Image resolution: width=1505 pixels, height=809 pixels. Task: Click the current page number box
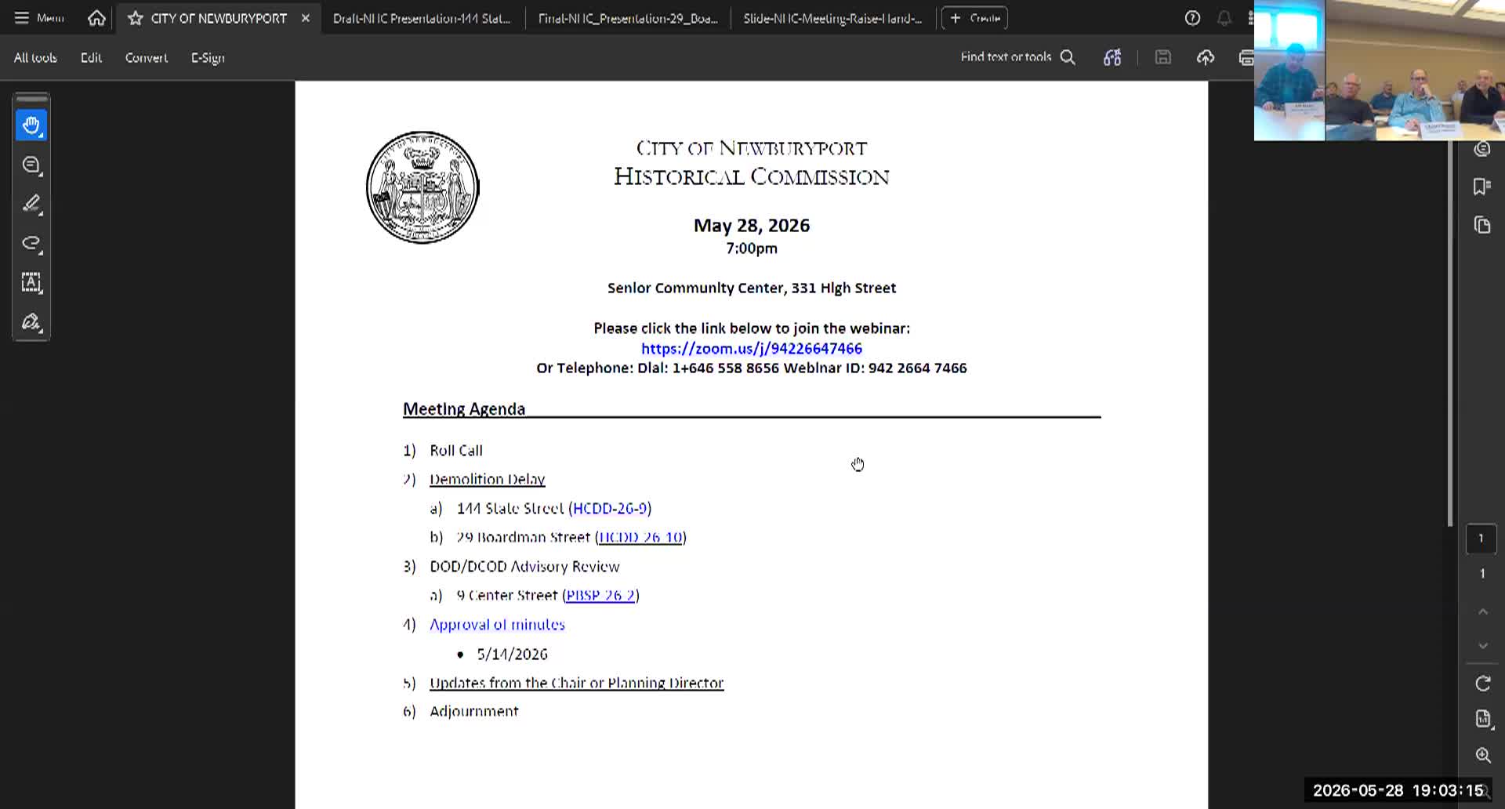pos(1481,539)
